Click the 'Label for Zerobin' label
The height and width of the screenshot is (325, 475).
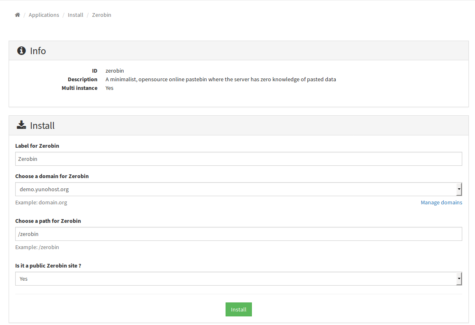click(37, 146)
